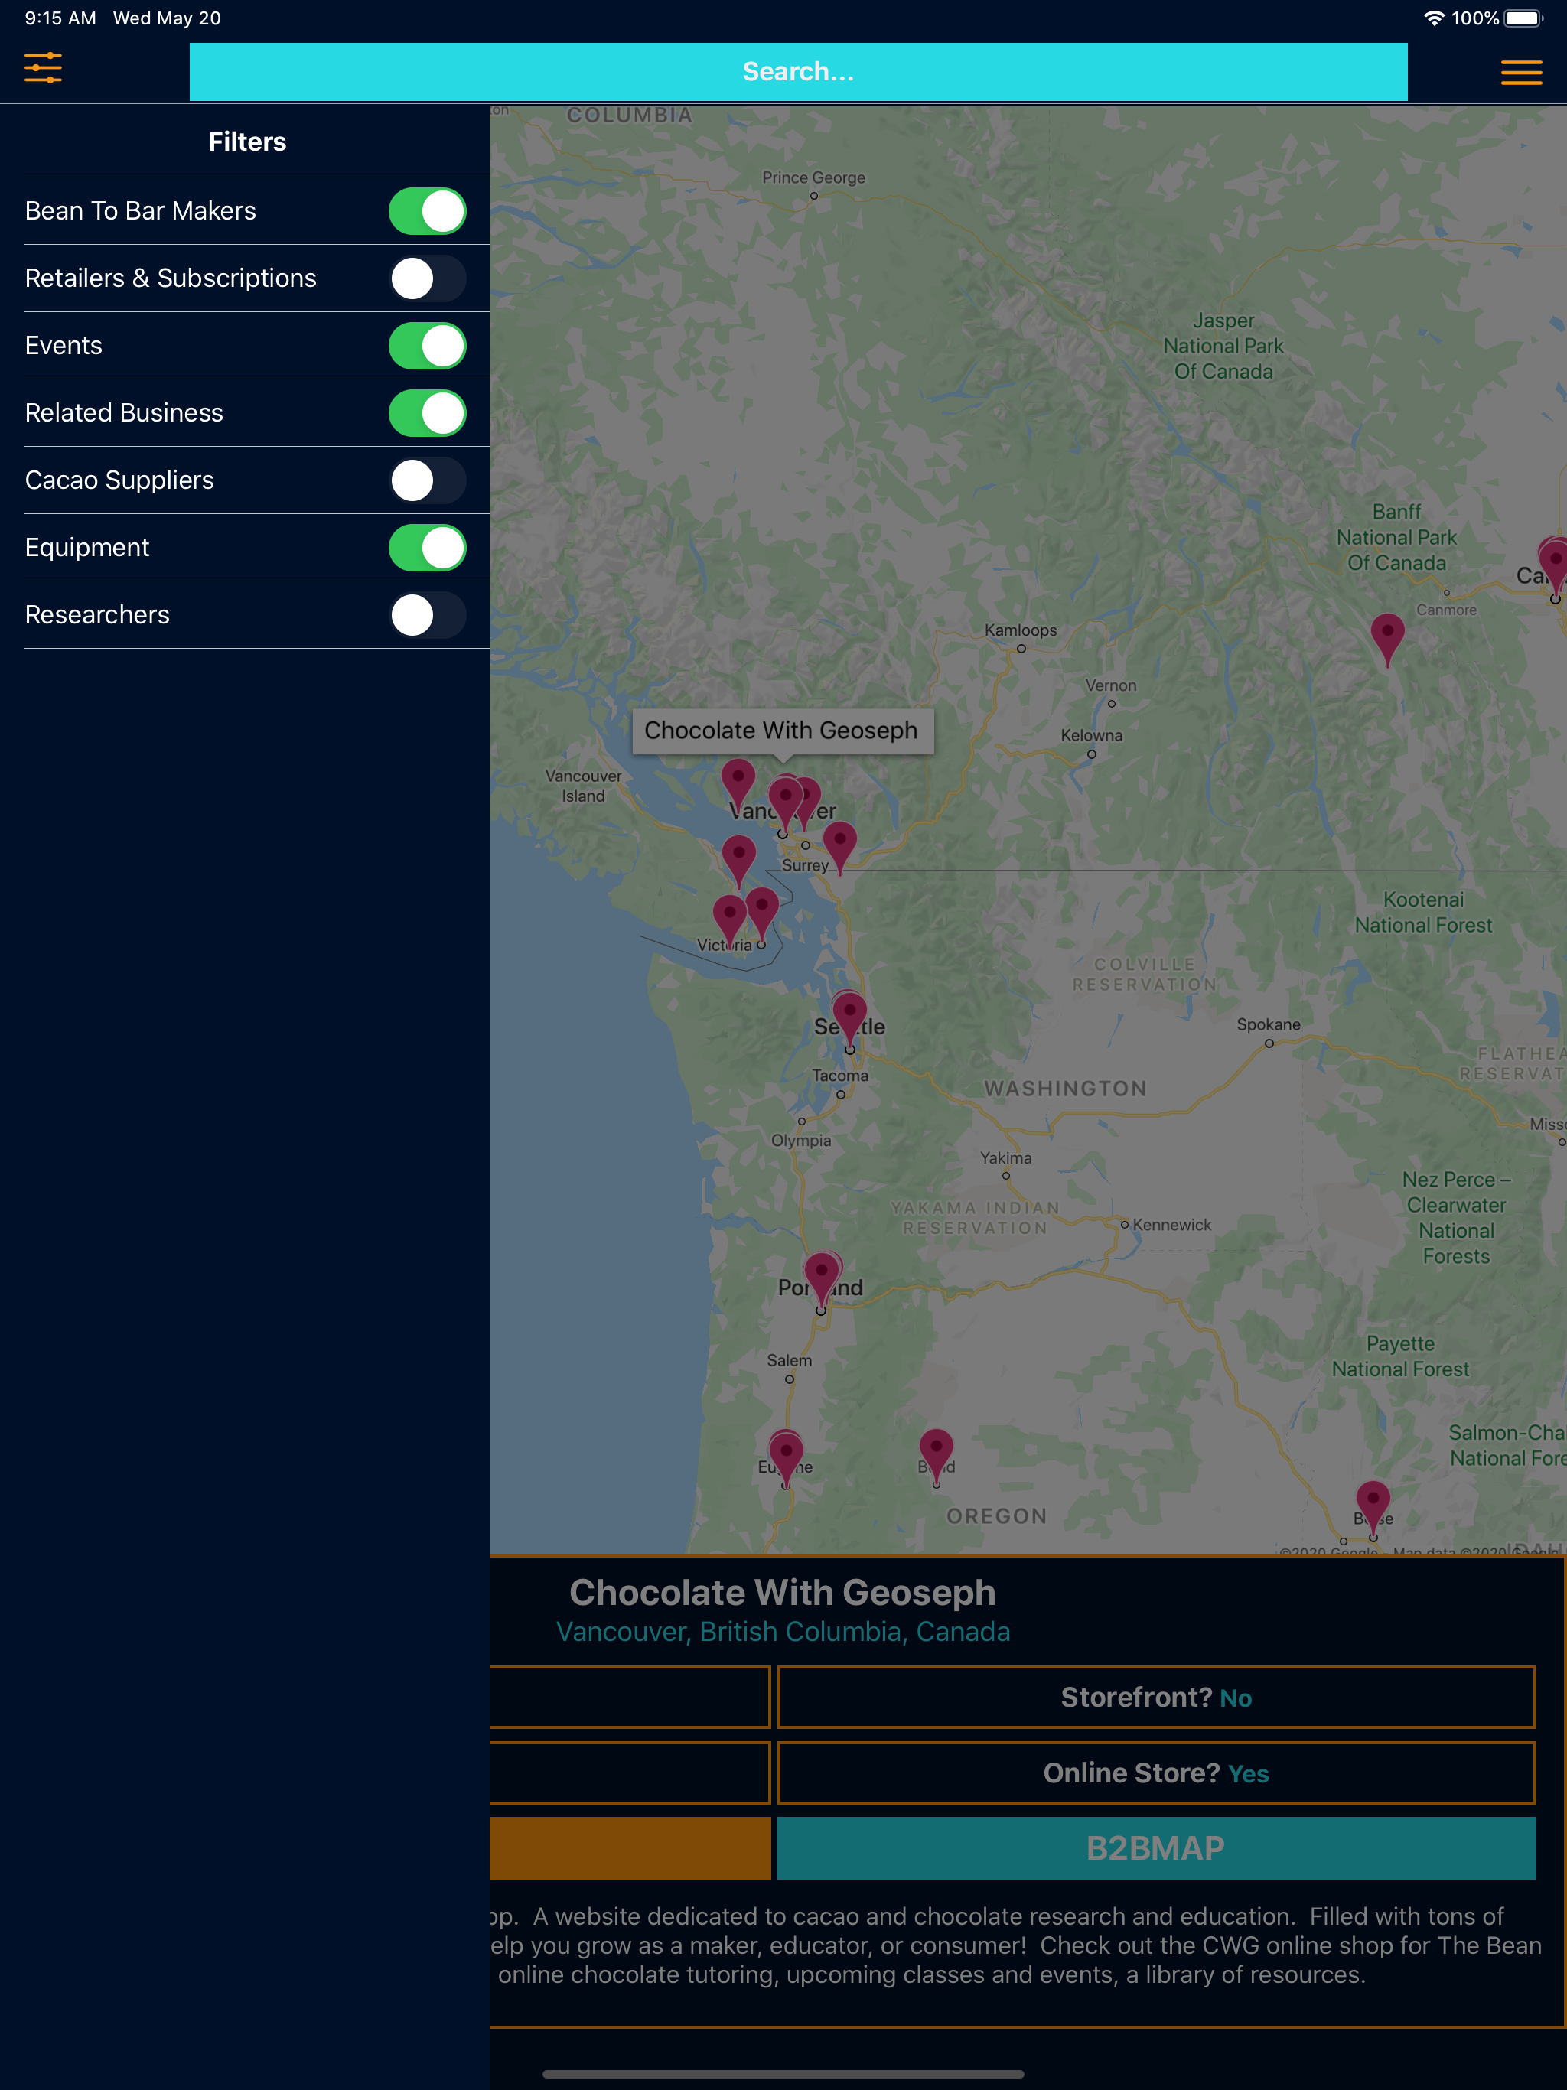Tap the Kamloops label on the map
Screen dimensions: 1567x2090
tap(1021, 630)
